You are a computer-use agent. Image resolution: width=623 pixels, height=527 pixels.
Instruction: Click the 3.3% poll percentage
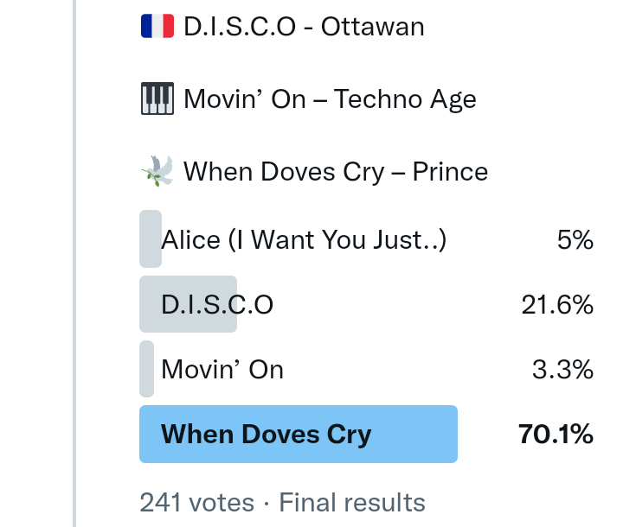[x=562, y=370]
